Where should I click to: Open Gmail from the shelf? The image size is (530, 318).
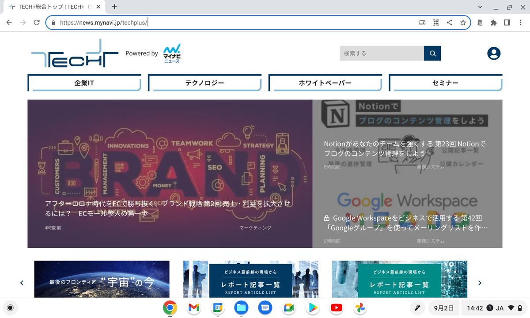pyautogui.click(x=194, y=308)
